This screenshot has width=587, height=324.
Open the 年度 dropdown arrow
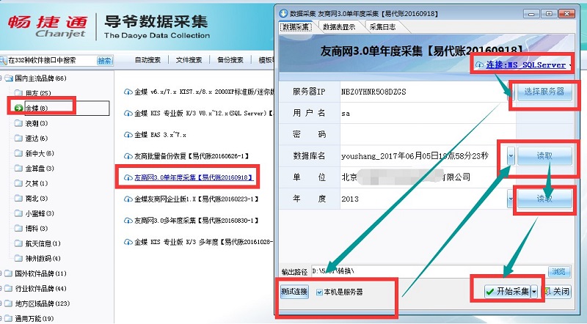[x=511, y=199]
